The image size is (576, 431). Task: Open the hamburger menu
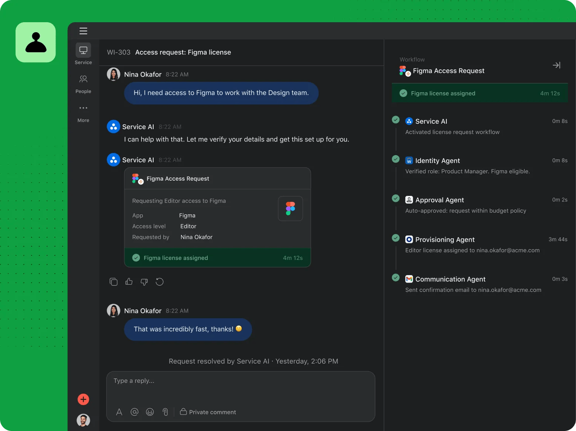[83, 31]
